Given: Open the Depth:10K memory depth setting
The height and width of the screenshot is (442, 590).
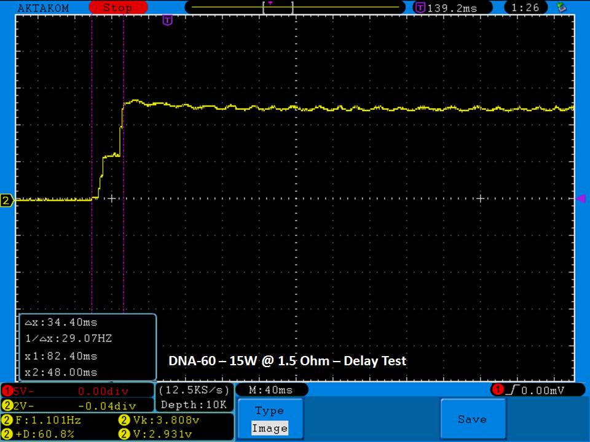Looking at the screenshot, I should [x=194, y=405].
